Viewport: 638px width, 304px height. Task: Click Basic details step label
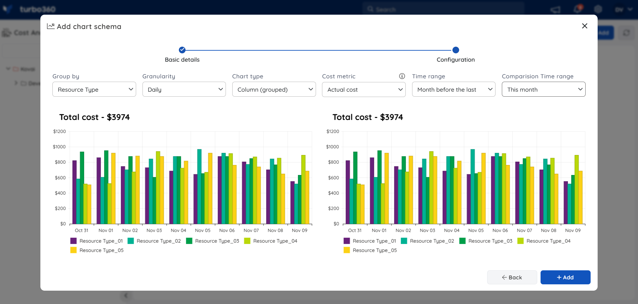[x=182, y=60]
